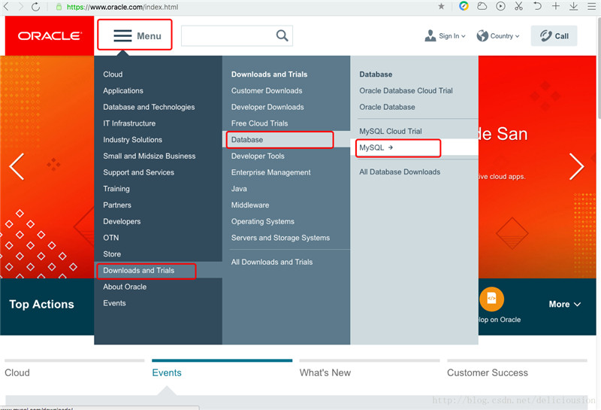Click the Sign In user icon

pyautogui.click(x=430, y=35)
